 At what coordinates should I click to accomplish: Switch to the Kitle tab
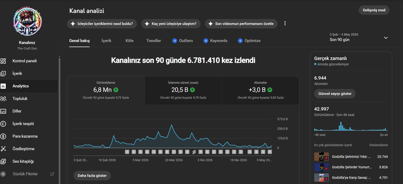[130, 41]
